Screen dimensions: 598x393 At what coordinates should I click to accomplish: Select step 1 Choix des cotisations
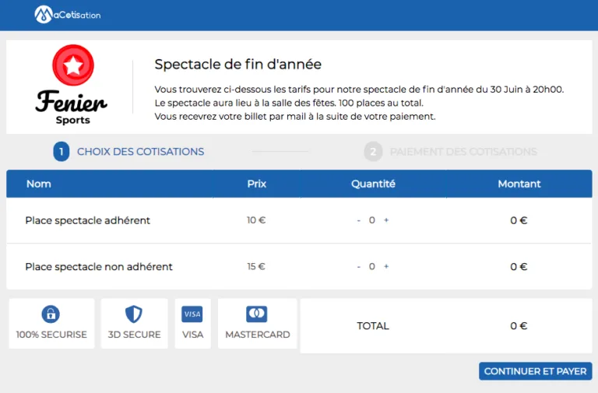(129, 152)
